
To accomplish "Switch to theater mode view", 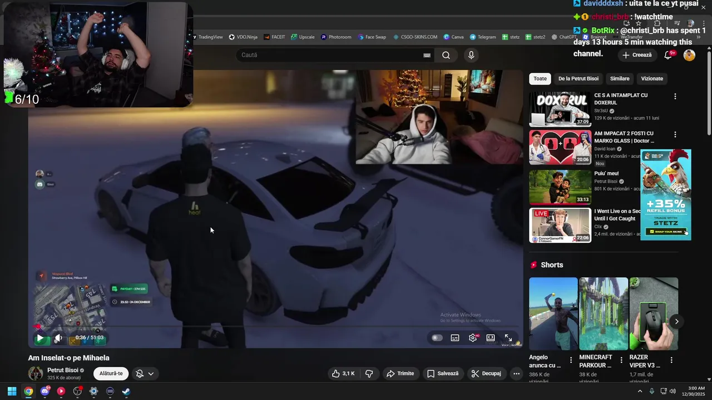I will pyautogui.click(x=491, y=338).
